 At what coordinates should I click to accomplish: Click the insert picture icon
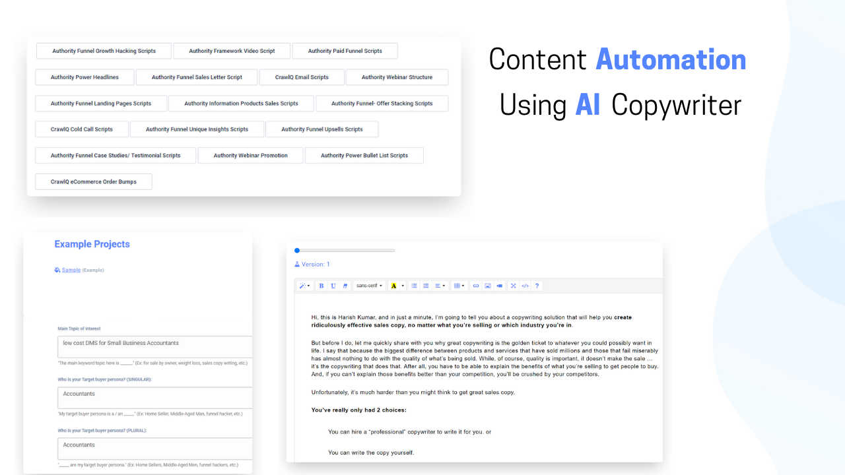click(x=488, y=286)
